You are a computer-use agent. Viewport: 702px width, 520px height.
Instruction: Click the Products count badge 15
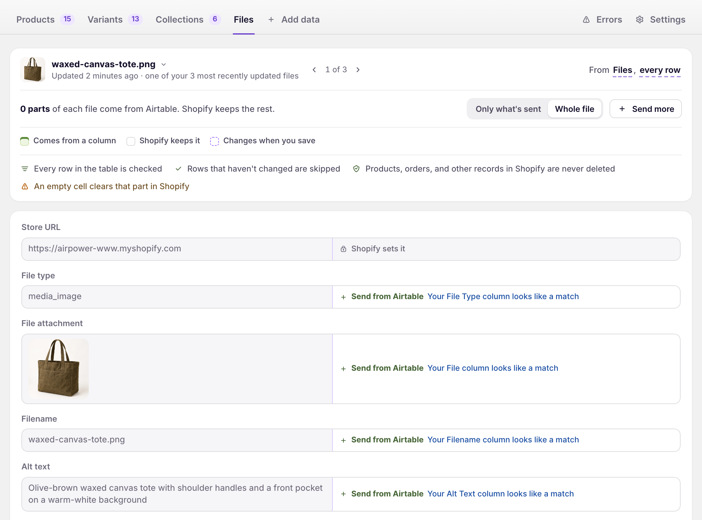pyautogui.click(x=67, y=19)
